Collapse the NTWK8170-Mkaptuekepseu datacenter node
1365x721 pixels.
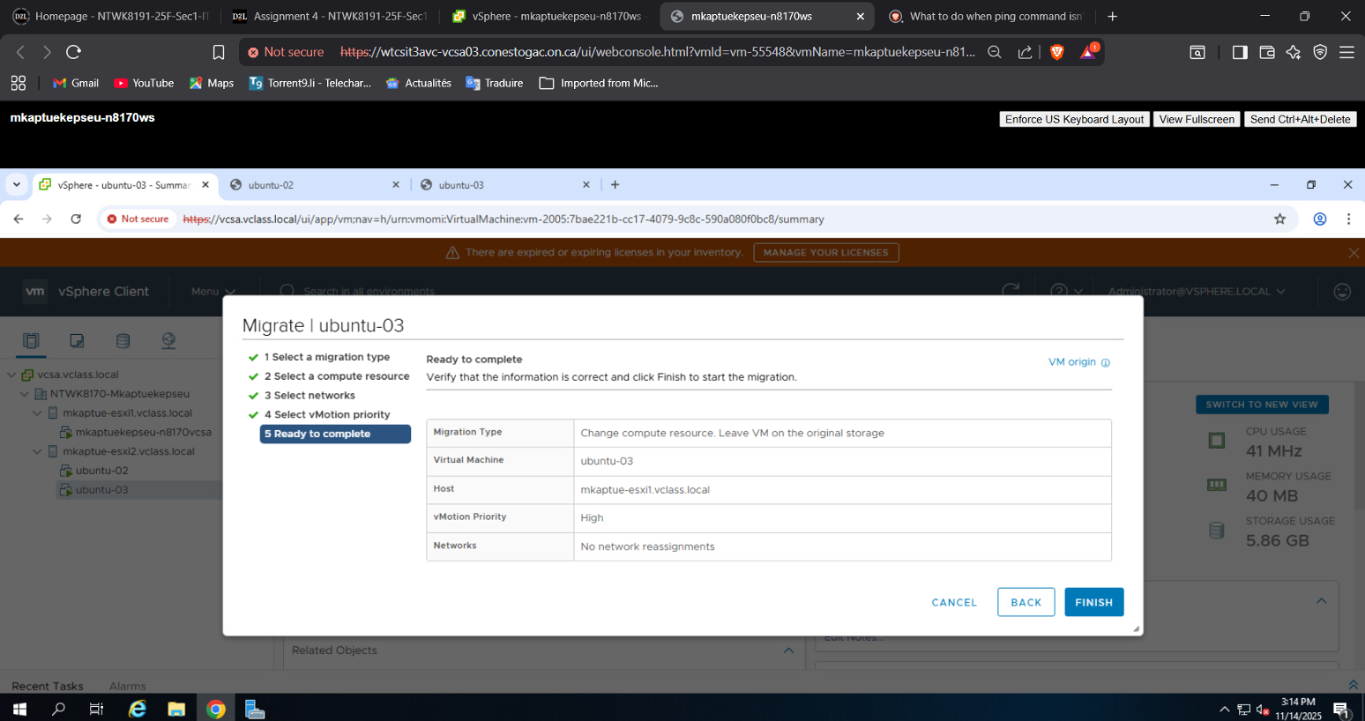tap(25, 394)
